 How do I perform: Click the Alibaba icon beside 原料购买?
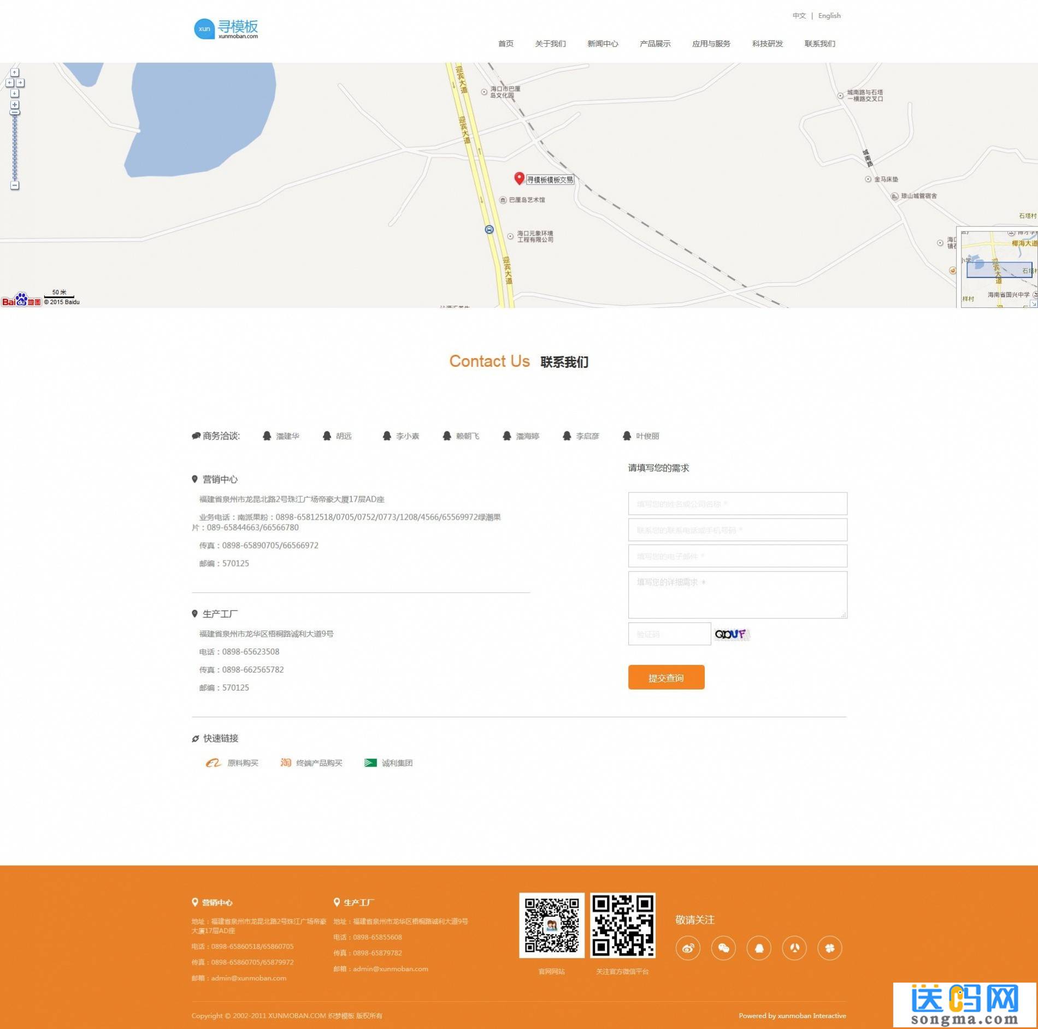click(213, 763)
